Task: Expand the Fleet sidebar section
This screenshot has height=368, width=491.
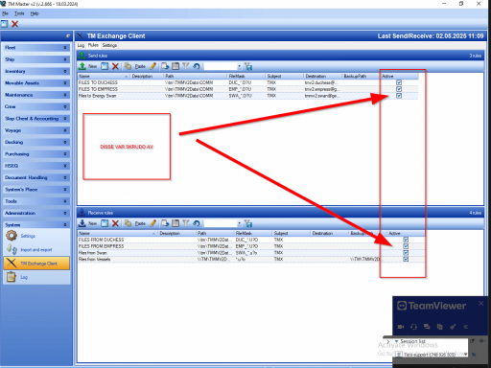Action: [x=35, y=48]
